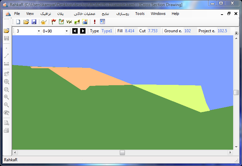Open the File menu
The image size is (242, 166).
17,14
